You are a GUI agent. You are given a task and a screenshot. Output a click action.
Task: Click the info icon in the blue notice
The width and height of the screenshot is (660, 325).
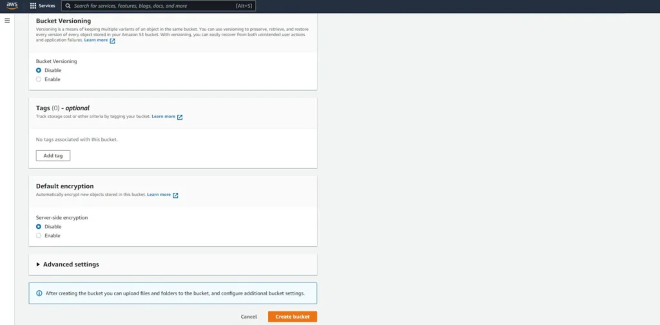coord(39,293)
